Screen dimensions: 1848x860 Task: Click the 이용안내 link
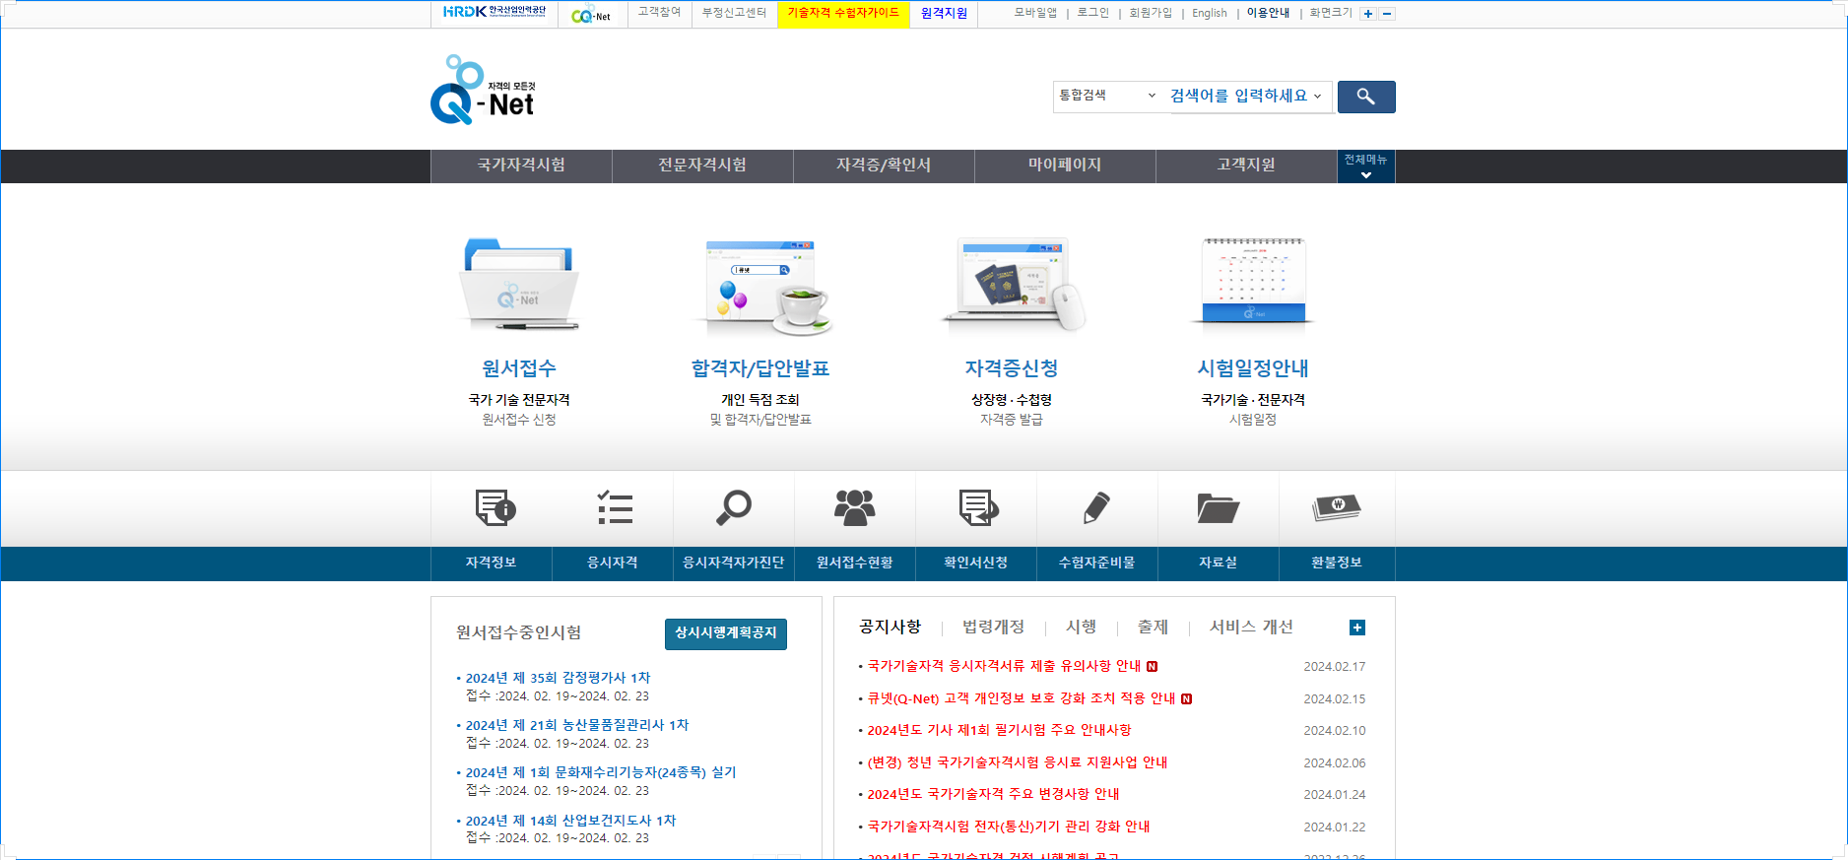1268,13
